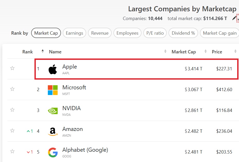239x162 pixels.
Task: Sort the table by Rank column arrows
Action: [x=43, y=52]
